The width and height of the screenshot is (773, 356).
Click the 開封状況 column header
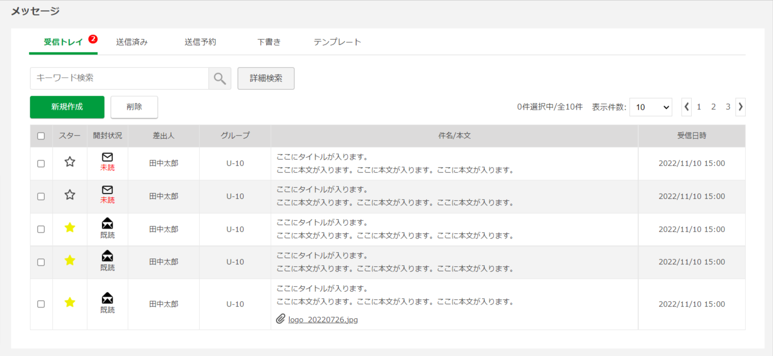click(x=107, y=136)
